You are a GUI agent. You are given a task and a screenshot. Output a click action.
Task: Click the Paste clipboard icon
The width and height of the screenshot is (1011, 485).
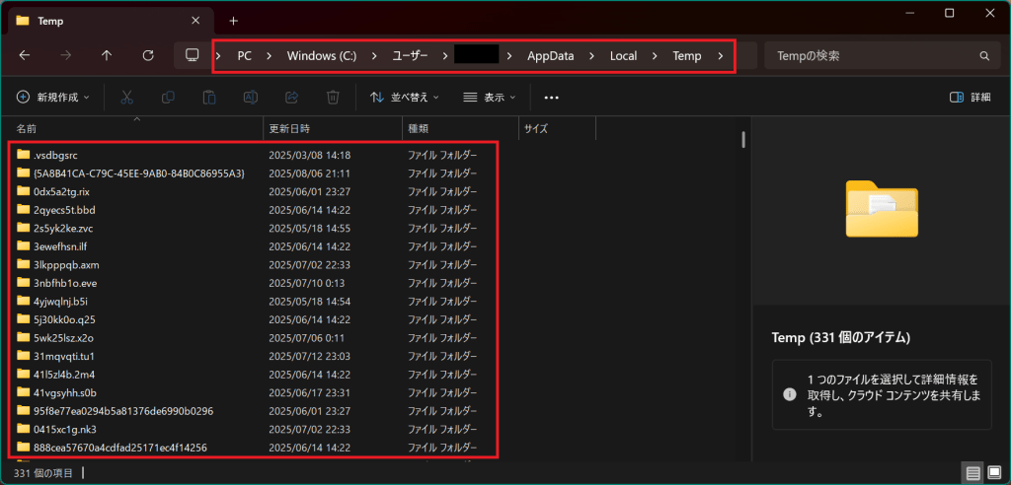(x=209, y=98)
